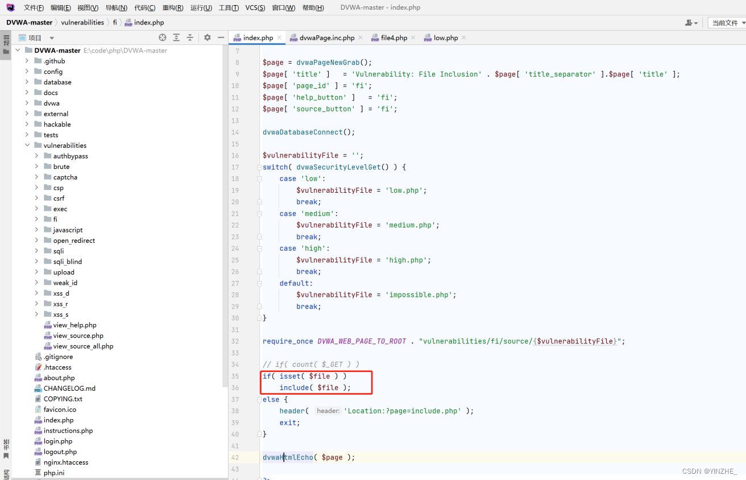Open the user account icon menu
746x480 pixels.
pos(691,23)
